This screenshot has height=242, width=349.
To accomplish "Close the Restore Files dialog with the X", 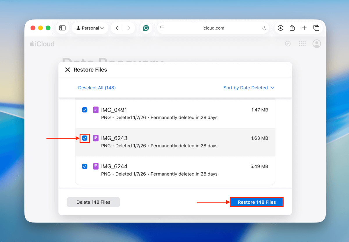I will click(x=67, y=70).
